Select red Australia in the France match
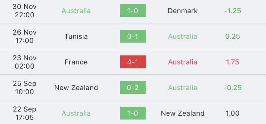The height and width of the screenshot is (124, 266). [183, 62]
